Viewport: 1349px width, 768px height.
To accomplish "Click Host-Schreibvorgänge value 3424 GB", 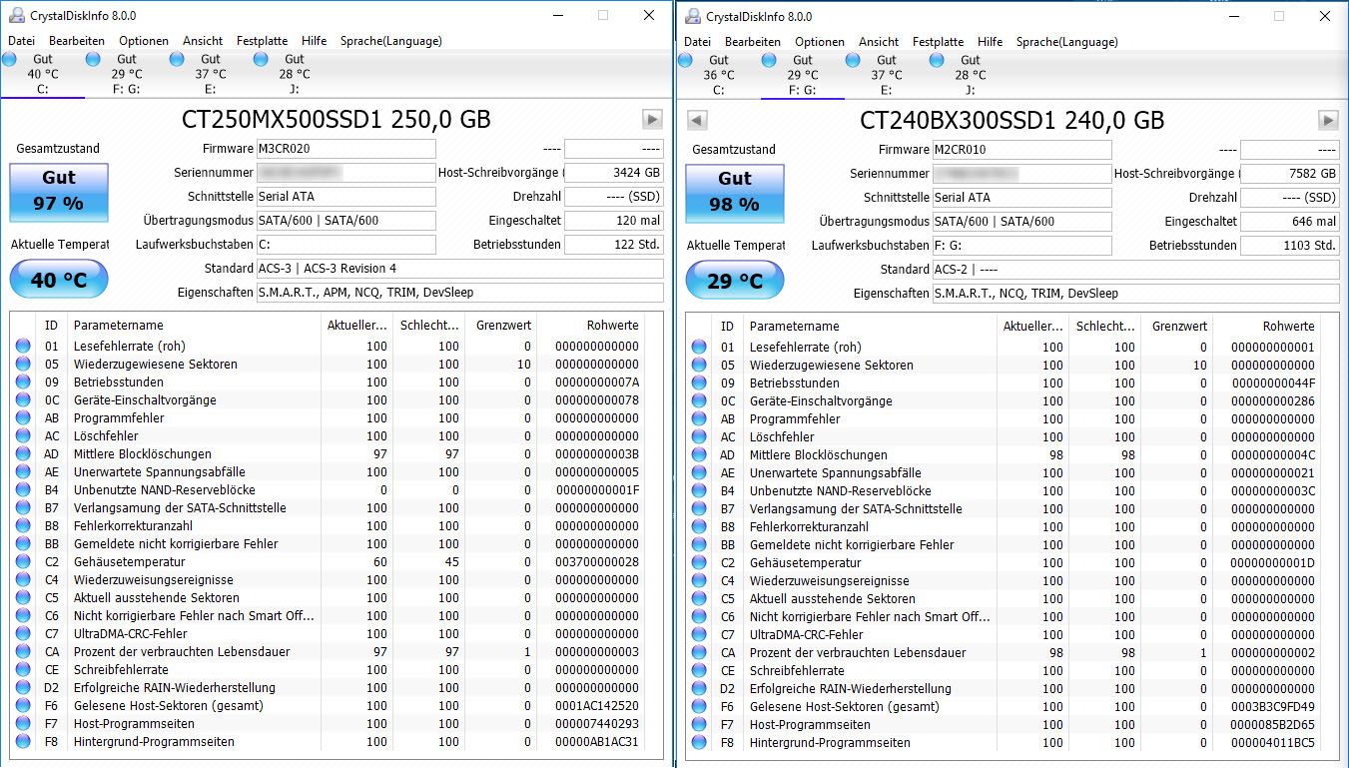I will click(x=614, y=173).
